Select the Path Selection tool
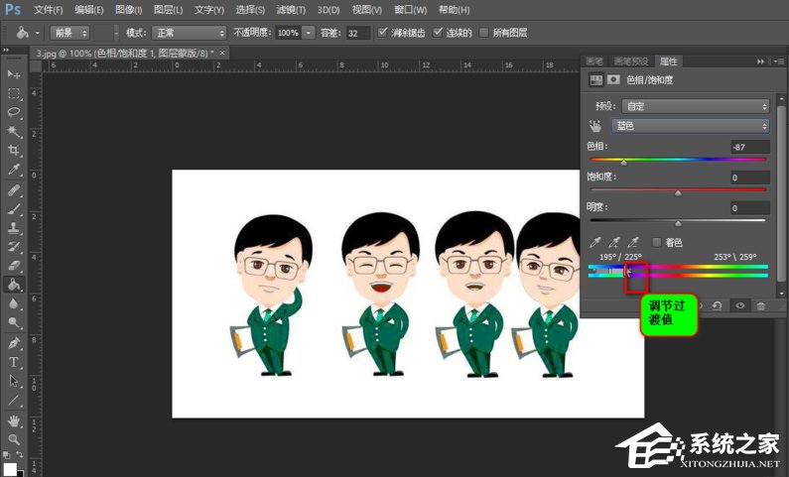The width and height of the screenshot is (789, 477). pos(14,381)
